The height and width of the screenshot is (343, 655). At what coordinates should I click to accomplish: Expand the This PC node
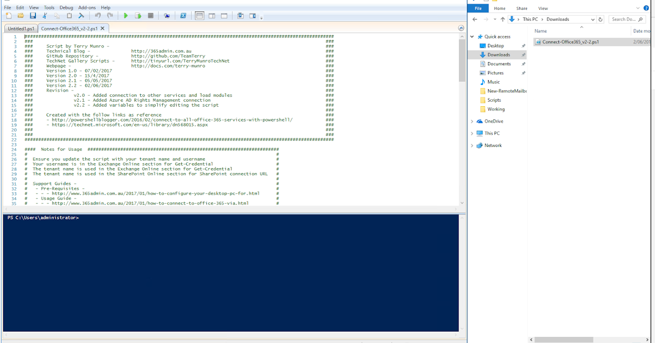[472, 133]
